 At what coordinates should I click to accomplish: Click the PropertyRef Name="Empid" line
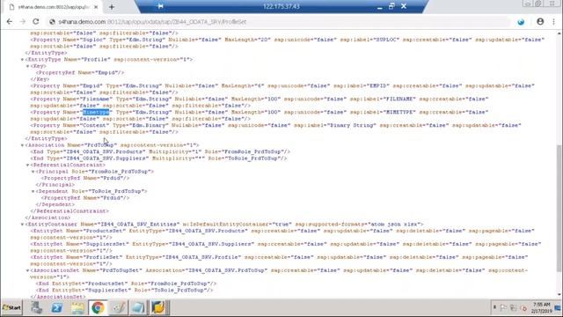[x=80, y=72]
